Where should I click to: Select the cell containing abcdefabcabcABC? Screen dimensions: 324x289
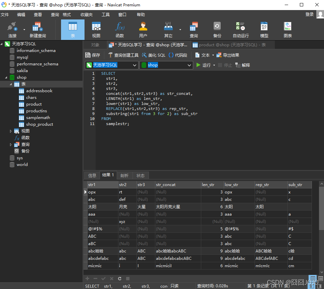178,258
